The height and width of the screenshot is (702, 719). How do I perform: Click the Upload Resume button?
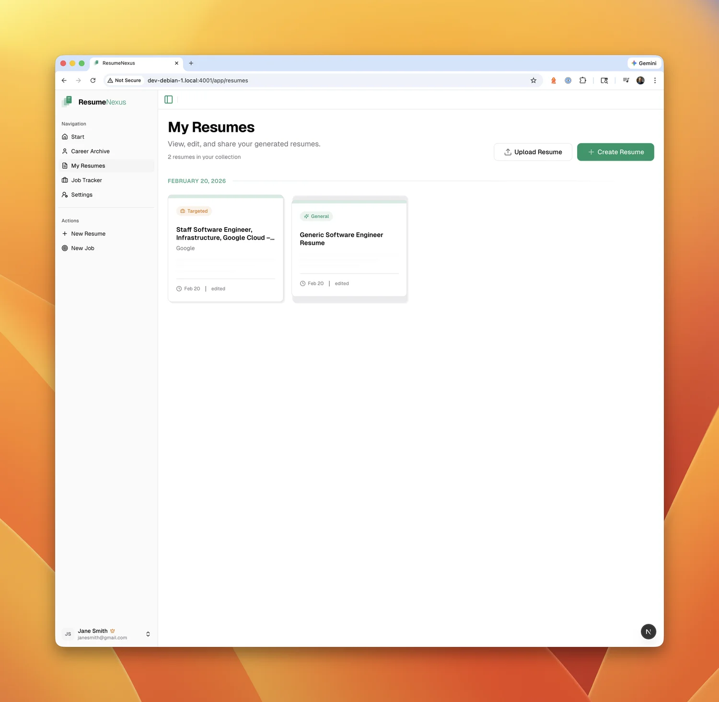coord(533,152)
